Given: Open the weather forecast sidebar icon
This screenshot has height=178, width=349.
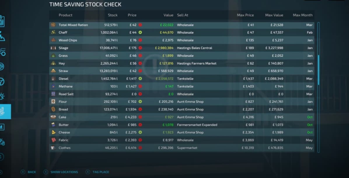Looking at the screenshot, I should pos(2,97).
